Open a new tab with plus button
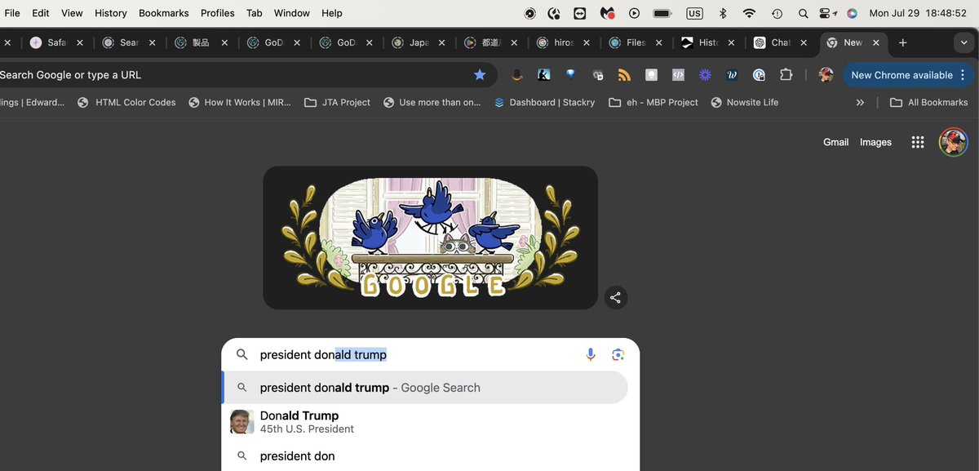Screen dimensions: 979x471 [902, 42]
